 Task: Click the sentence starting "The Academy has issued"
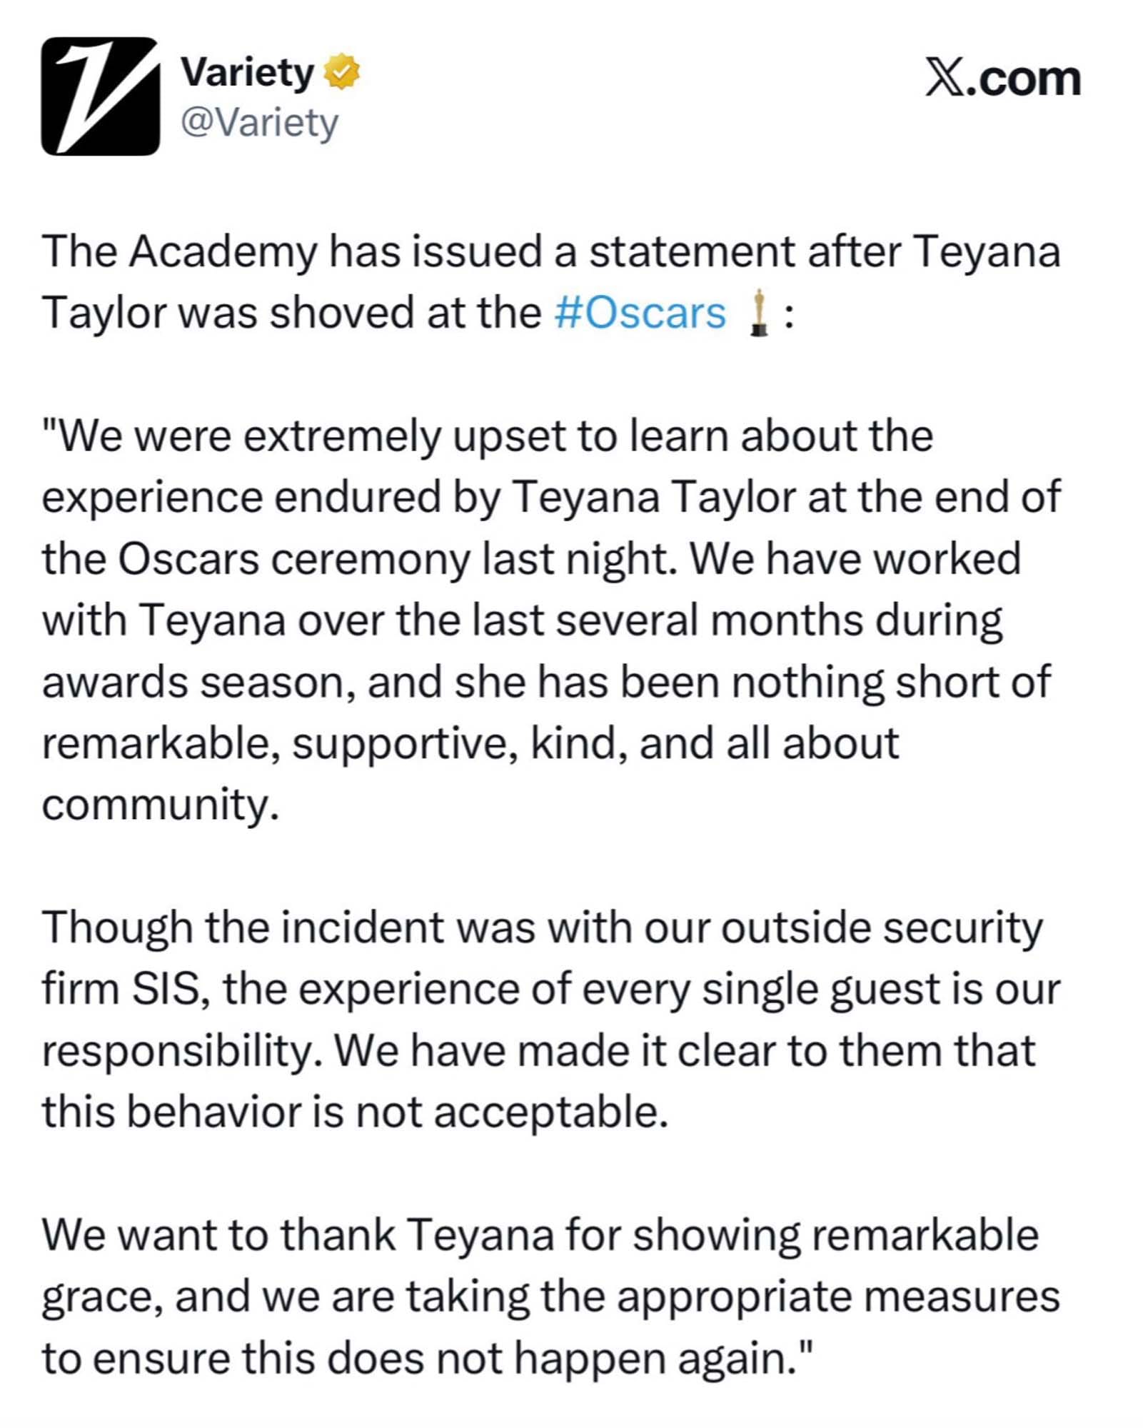550,252
